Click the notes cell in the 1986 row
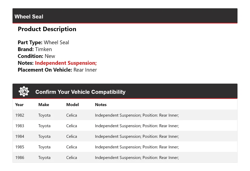 (137, 158)
